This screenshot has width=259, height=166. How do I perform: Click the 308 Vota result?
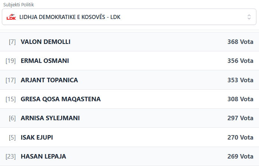click(240, 99)
